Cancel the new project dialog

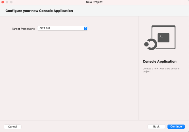[12, 127]
